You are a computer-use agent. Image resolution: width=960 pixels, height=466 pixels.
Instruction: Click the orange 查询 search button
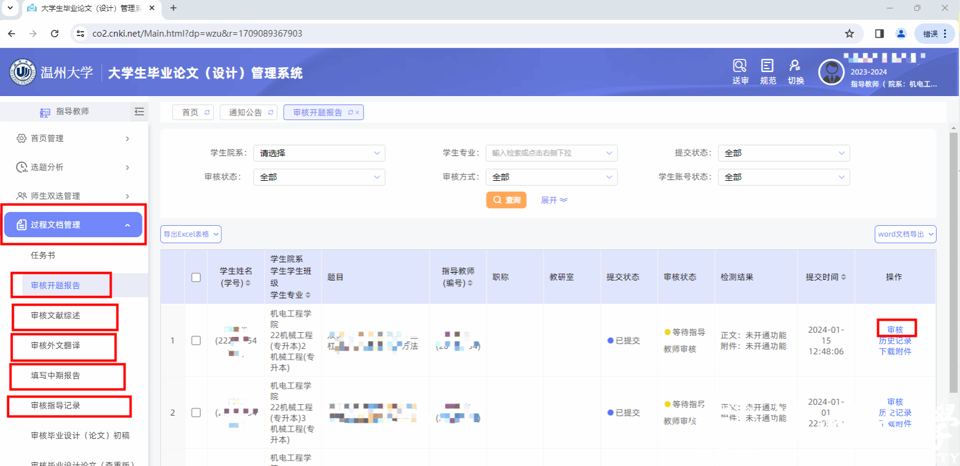pos(506,200)
